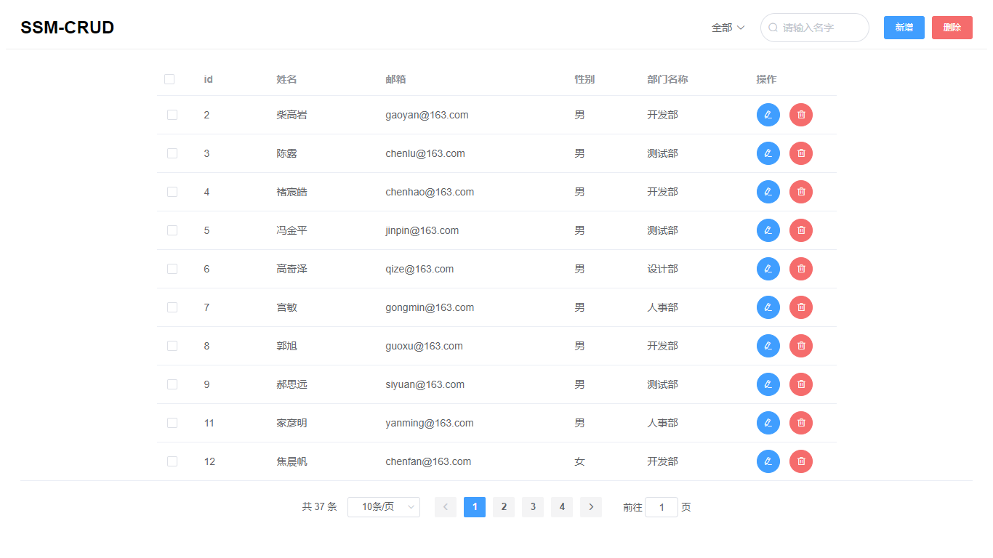Click email chenfan@163.com
Viewport: 993px width, 558px height.
428,461
